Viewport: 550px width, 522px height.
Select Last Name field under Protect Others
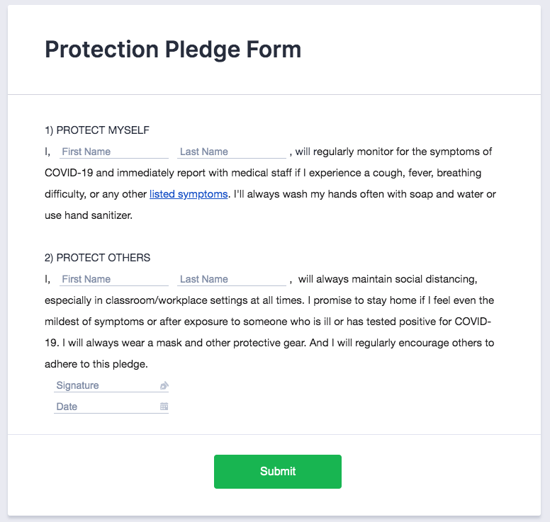(231, 279)
